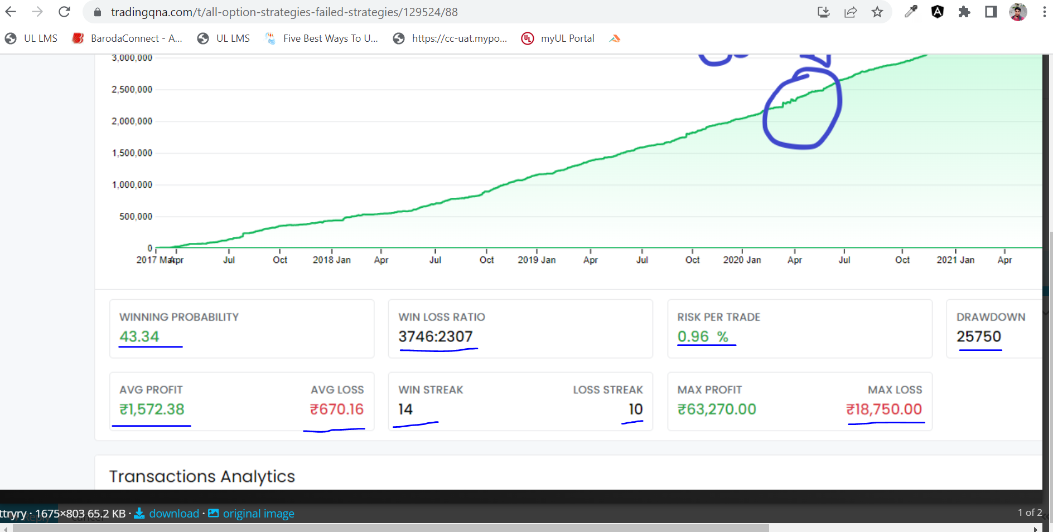This screenshot has width=1053, height=532.
Task: Open the Chrome three-dot menu
Action: tap(1044, 12)
